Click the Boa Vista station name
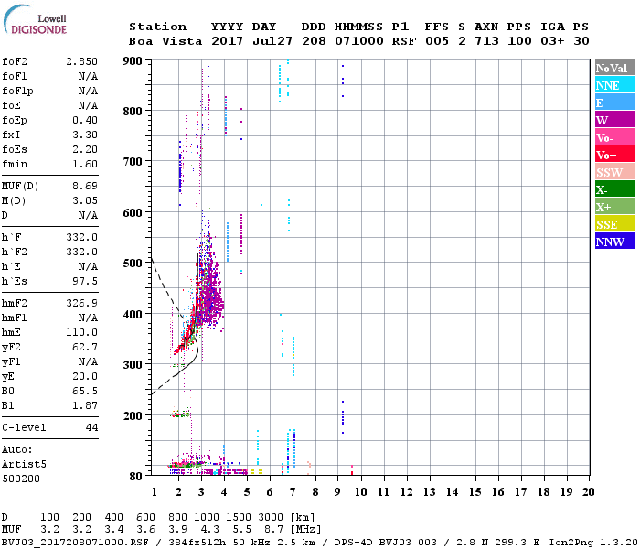Viewport: 640px width, 549px height. coord(165,41)
